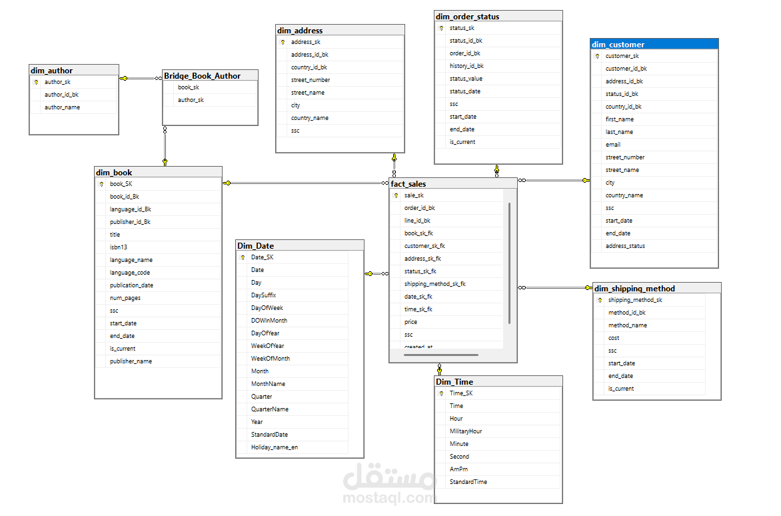Viewport: 781px width, 516px height.
Task: Click the key icon beside shipping_method_sk
Action: (600, 299)
